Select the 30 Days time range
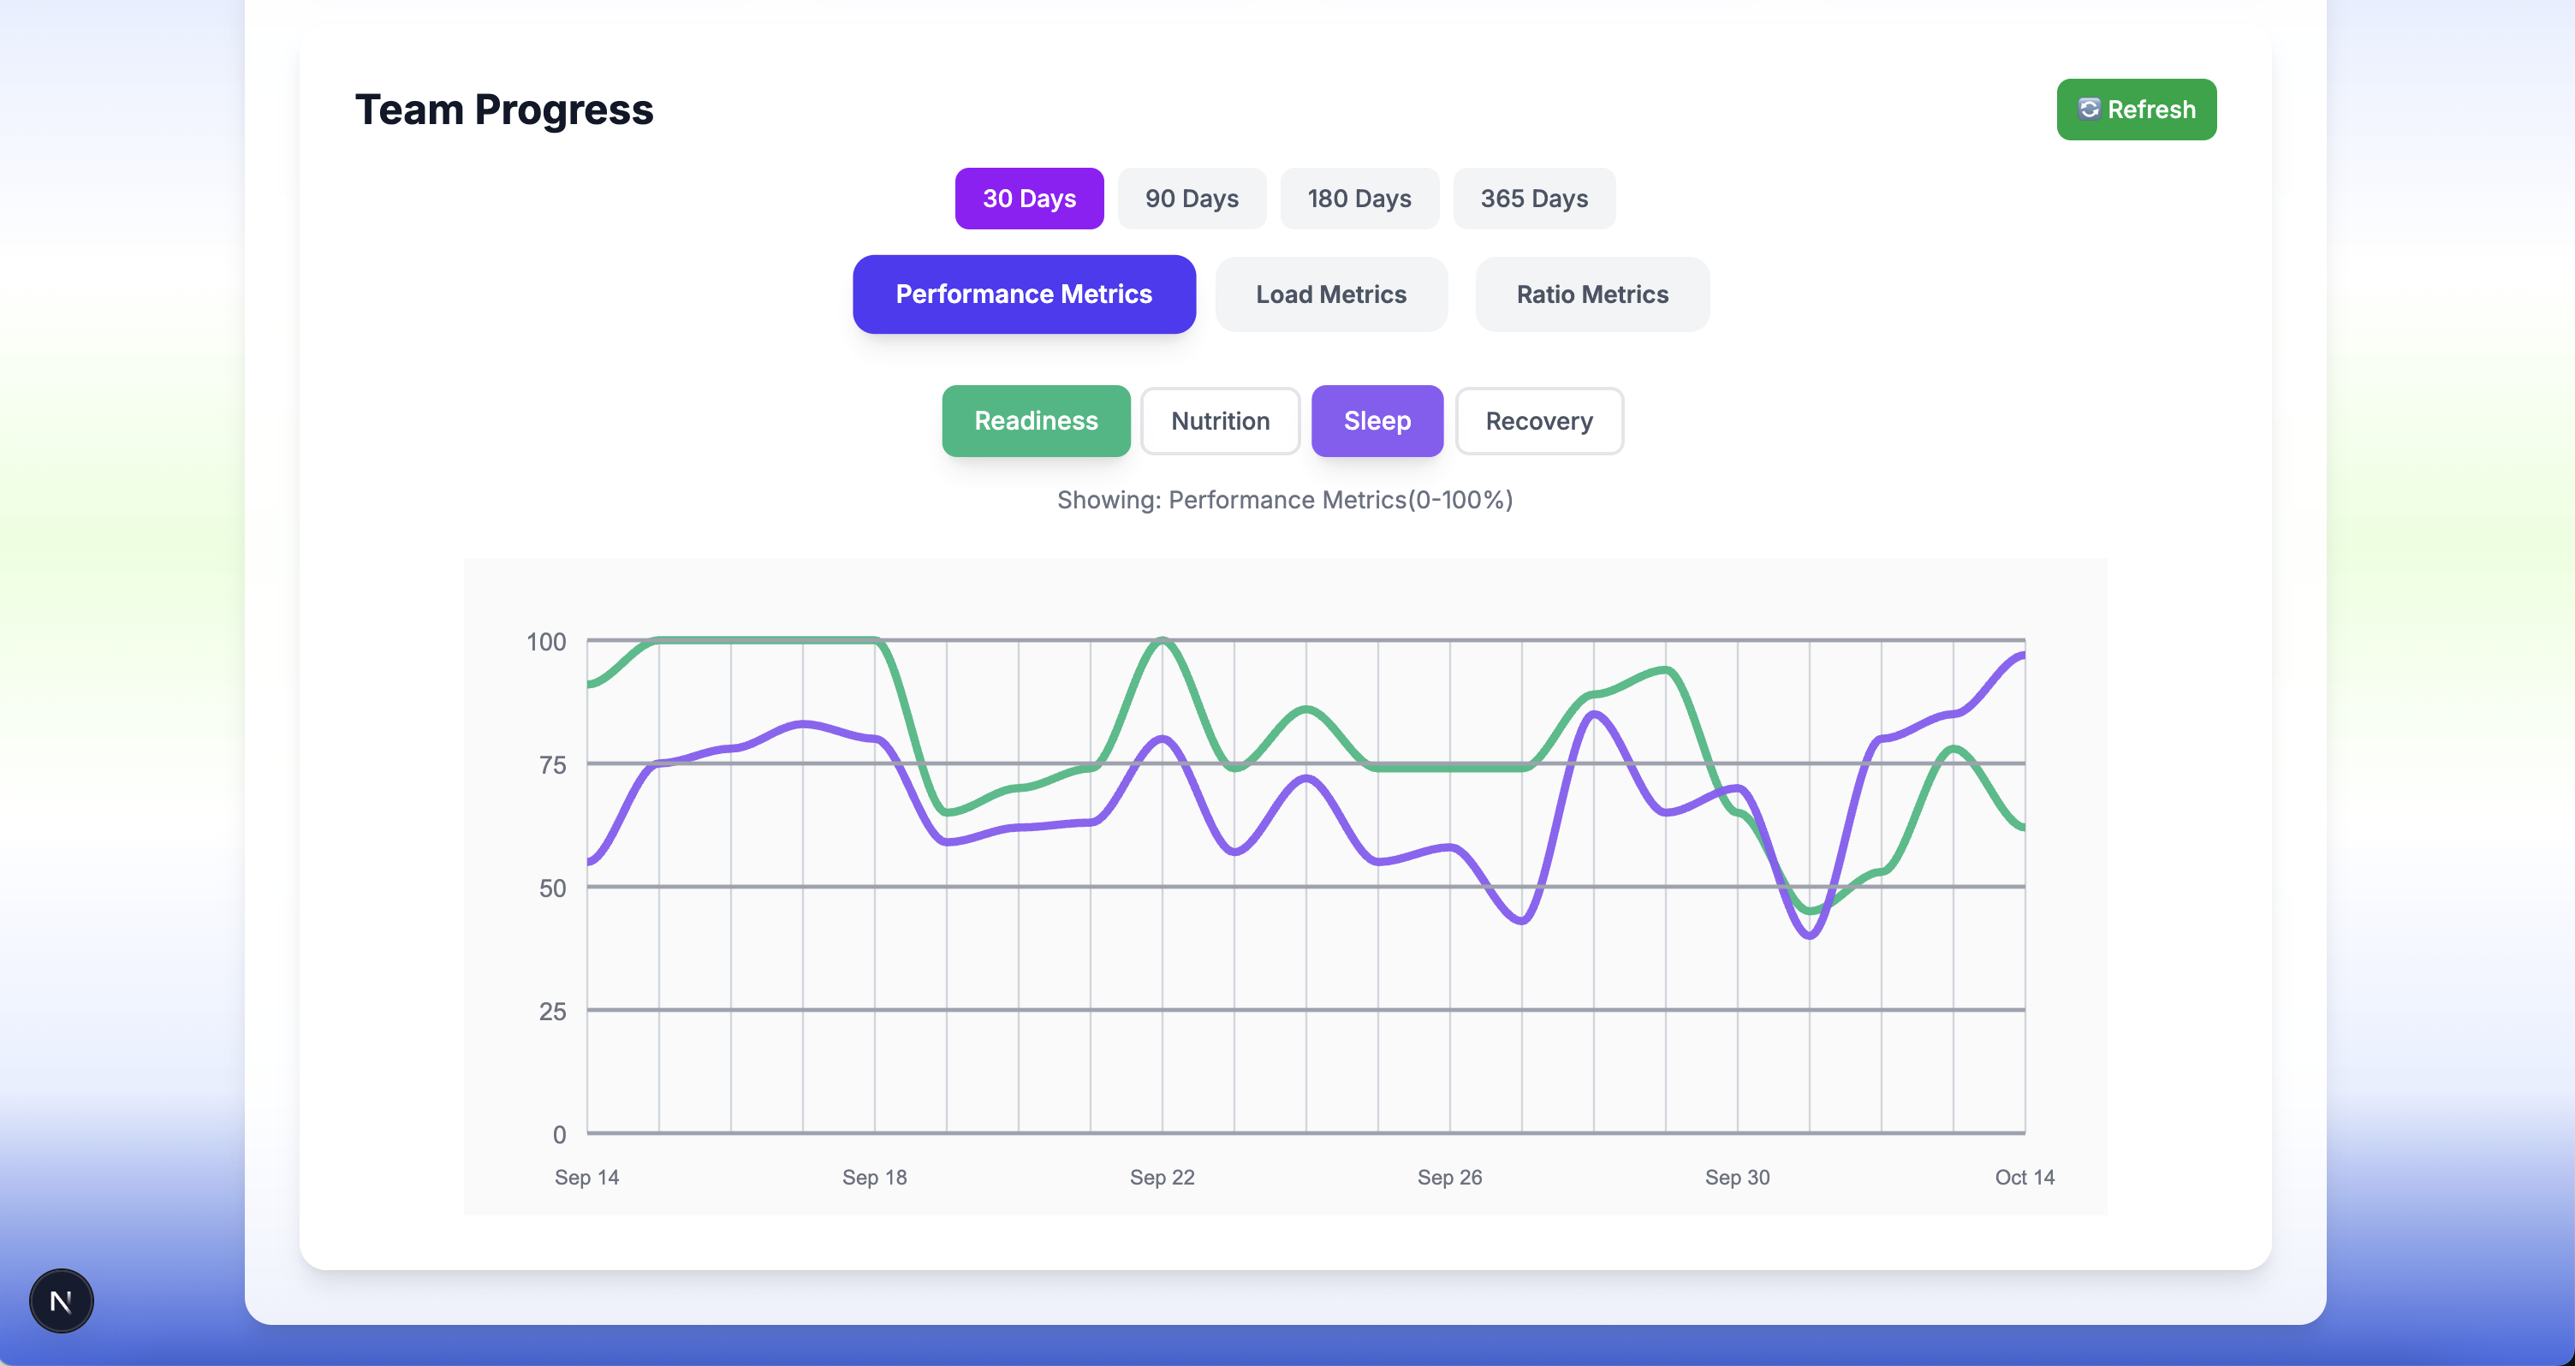Screen dimensions: 2575x1366 click(x=1030, y=198)
